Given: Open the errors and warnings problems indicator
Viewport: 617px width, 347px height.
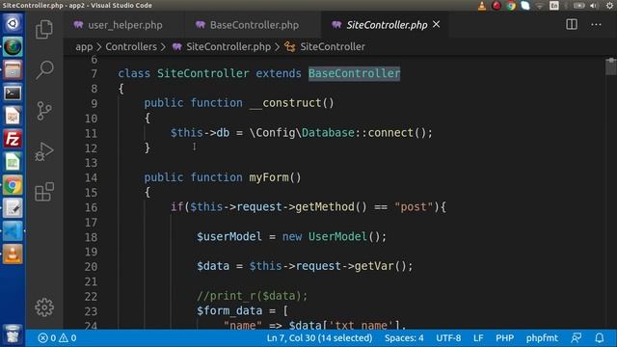Looking at the screenshot, I should pos(58,338).
